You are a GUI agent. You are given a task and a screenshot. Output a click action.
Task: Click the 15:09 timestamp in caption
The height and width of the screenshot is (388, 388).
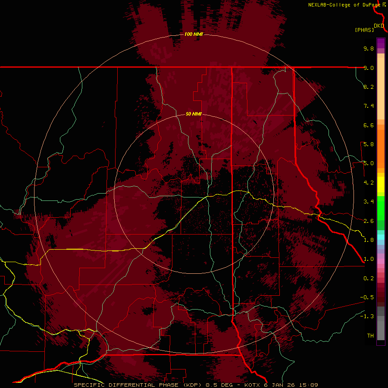pyautogui.click(x=308, y=385)
